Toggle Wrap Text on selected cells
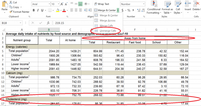 [x=102, y=4]
